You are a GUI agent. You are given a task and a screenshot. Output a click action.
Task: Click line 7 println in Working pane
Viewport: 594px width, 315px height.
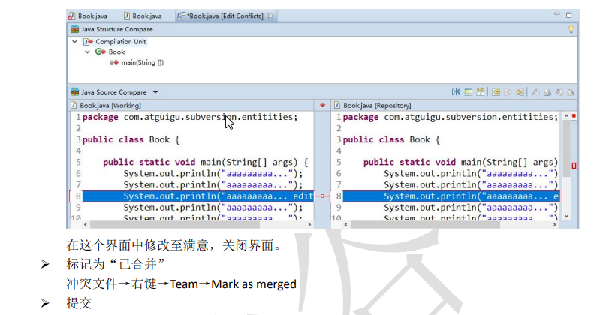pyautogui.click(x=213, y=185)
